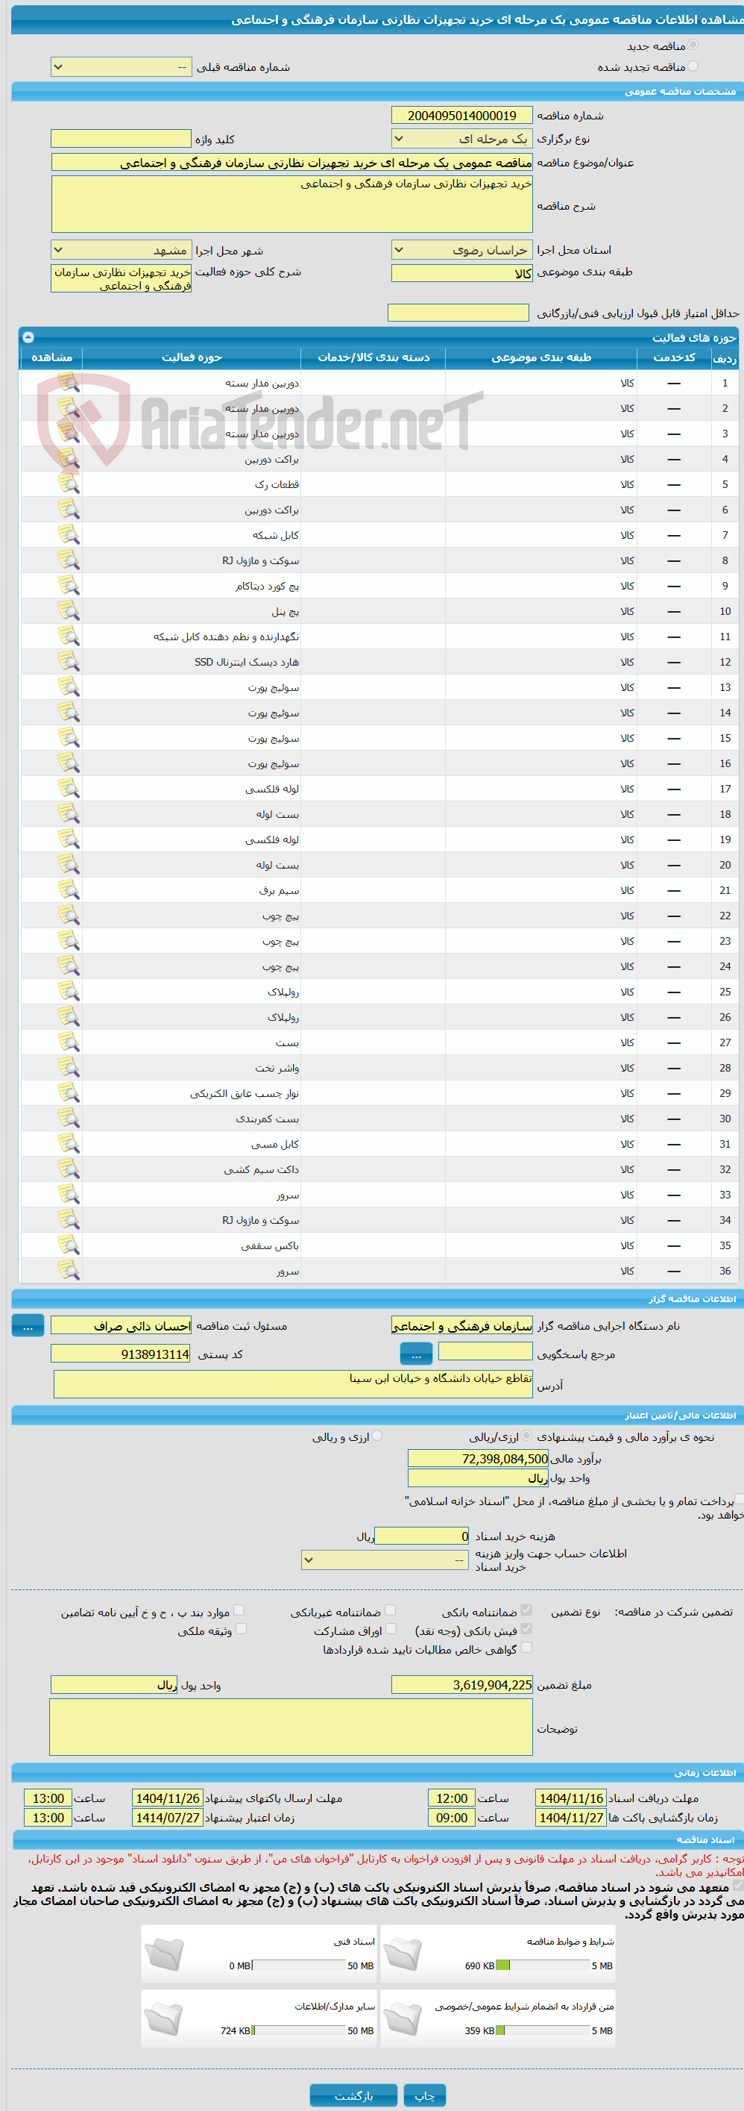Toggle اوراق مشارکت checkbox

click(x=391, y=1629)
